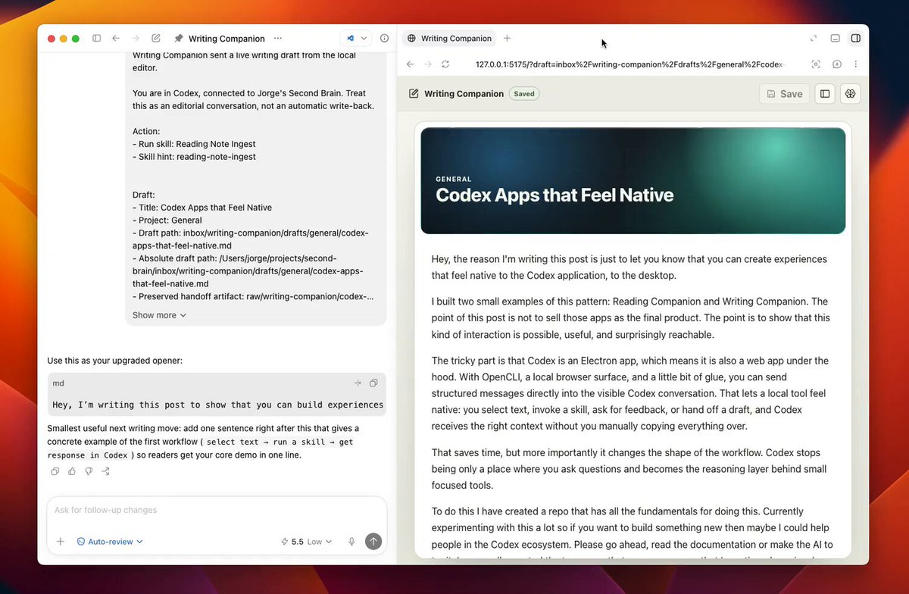The image size is (909, 594).
Task: Open the three-dot menu beside Writing Companion title
Action: coord(278,38)
